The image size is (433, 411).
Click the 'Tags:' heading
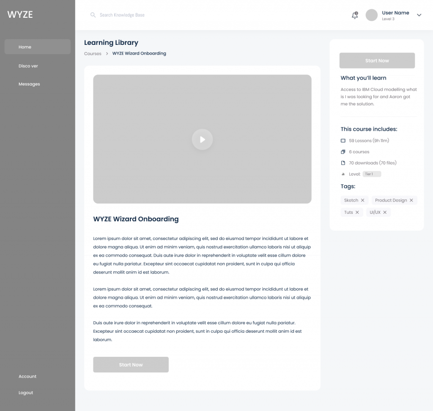[348, 186]
